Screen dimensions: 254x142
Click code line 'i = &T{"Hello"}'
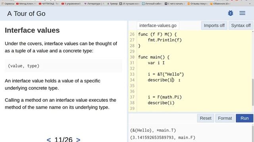point(166,74)
